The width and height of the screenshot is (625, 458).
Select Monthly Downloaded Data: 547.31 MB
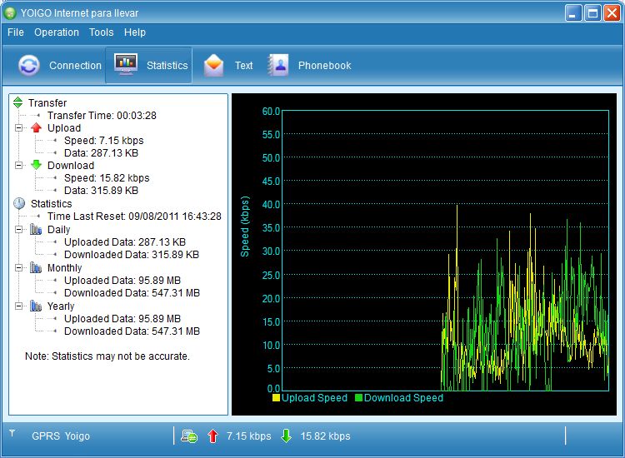(132, 293)
